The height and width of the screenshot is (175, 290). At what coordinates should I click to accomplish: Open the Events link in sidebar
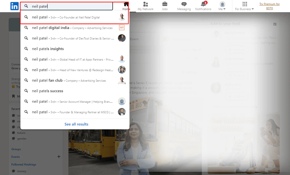[x=16, y=157]
